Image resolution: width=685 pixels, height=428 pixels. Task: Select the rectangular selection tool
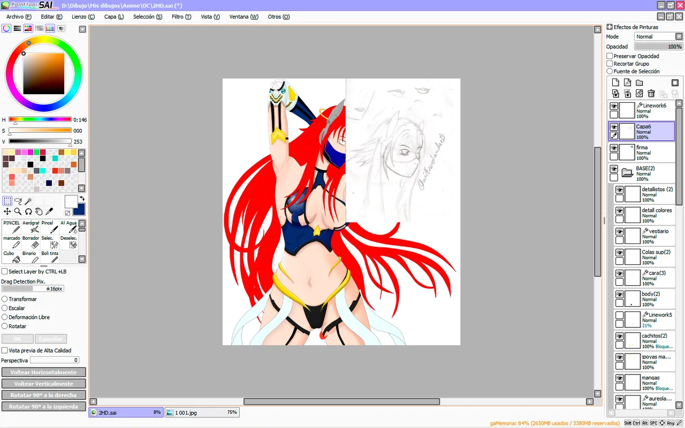click(7, 201)
